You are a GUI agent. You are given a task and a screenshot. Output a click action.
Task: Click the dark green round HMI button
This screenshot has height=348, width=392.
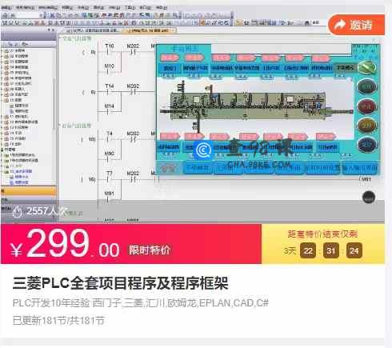tap(367, 86)
